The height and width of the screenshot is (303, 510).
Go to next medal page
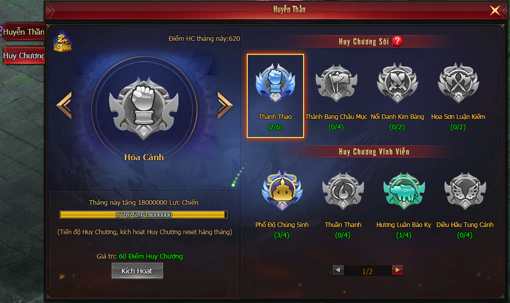click(397, 270)
